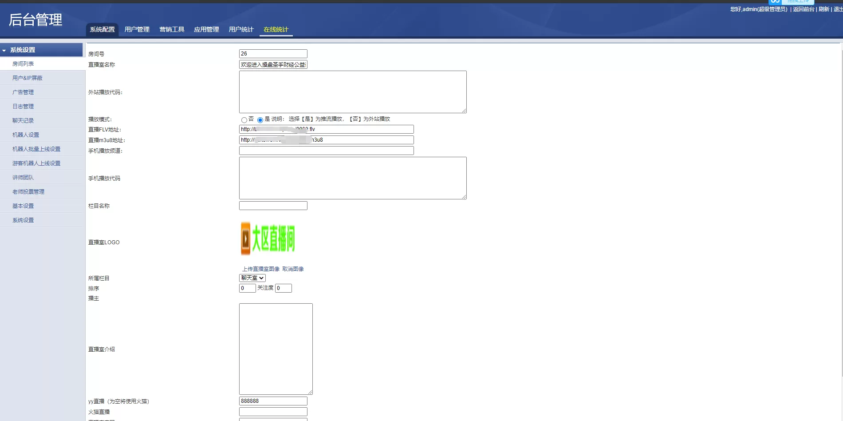Select the 否 playback mode radio button
The height and width of the screenshot is (421, 843).
244,120
